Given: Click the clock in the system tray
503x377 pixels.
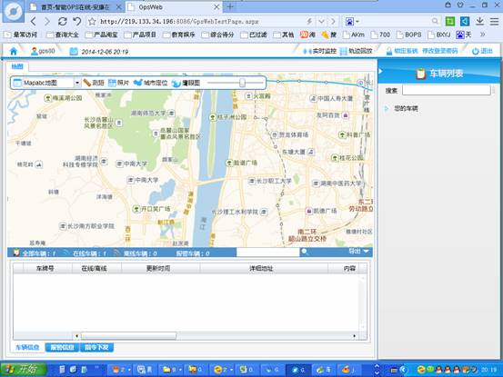Looking at the screenshot, I should (x=488, y=370).
